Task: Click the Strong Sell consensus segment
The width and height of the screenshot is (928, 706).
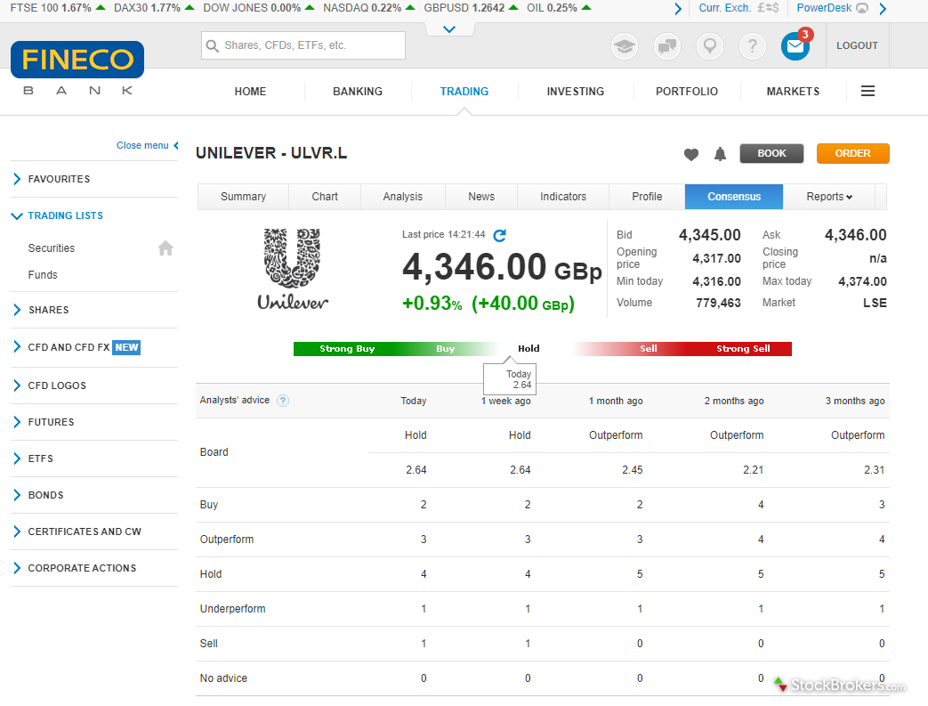Action: point(743,349)
